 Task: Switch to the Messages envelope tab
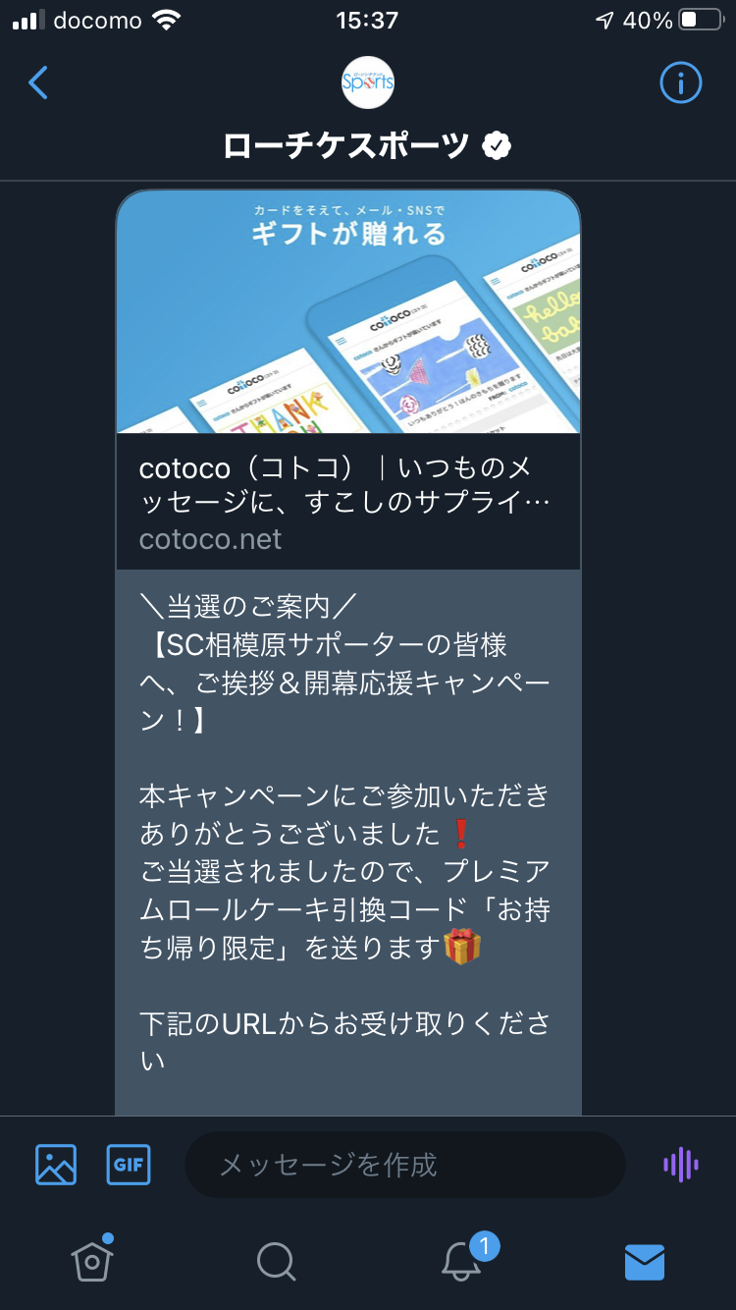point(645,1262)
